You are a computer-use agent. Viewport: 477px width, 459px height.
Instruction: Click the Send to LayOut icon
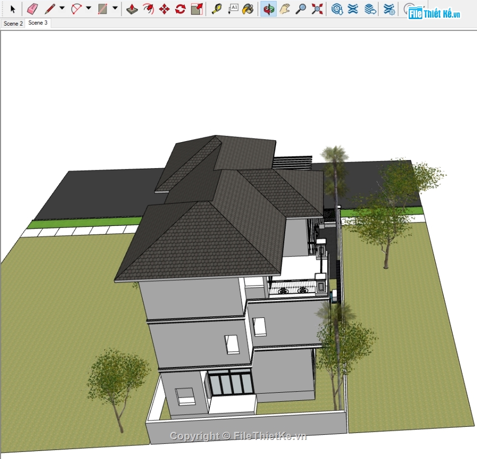[370, 9]
